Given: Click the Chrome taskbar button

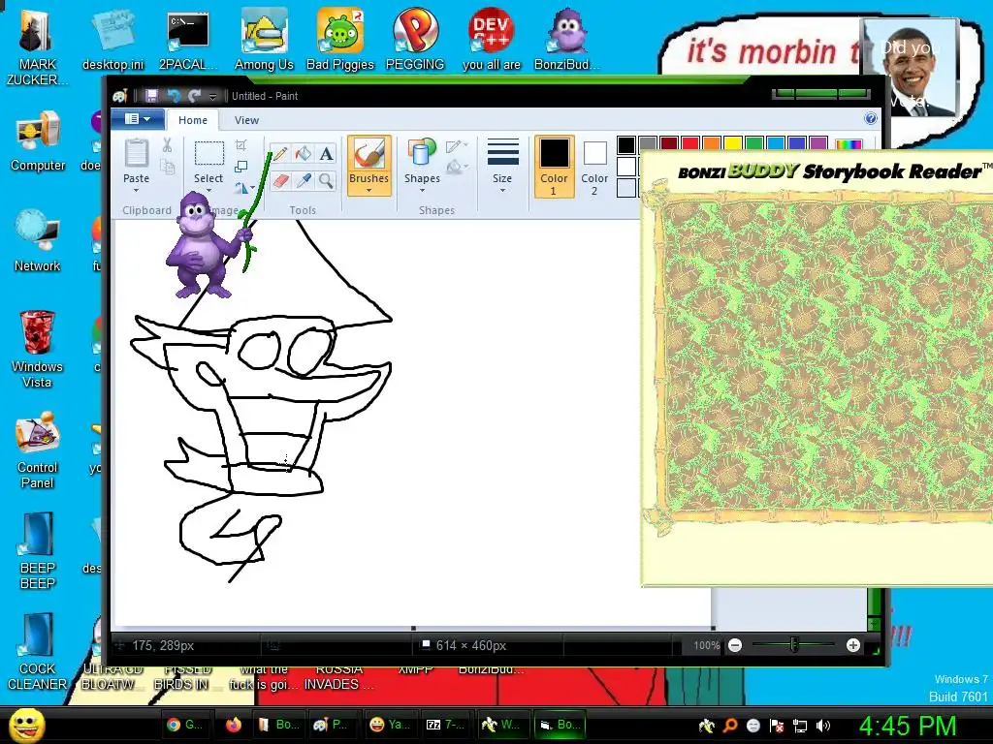Looking at the screenshot, I should click(183, 725).
